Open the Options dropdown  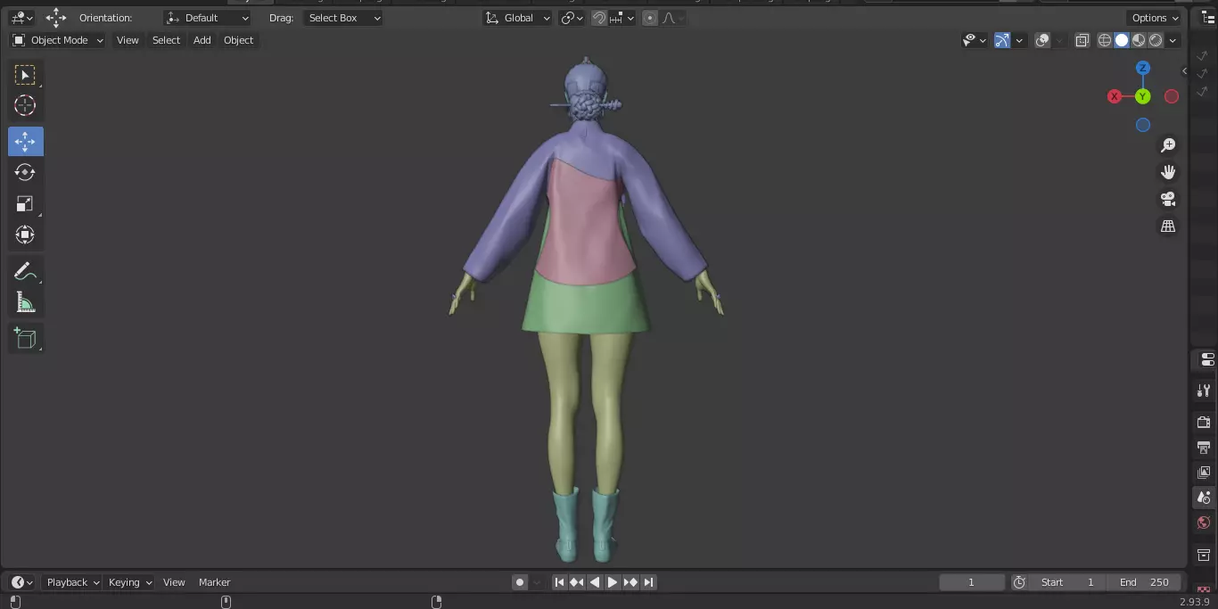pos(1156,18)
